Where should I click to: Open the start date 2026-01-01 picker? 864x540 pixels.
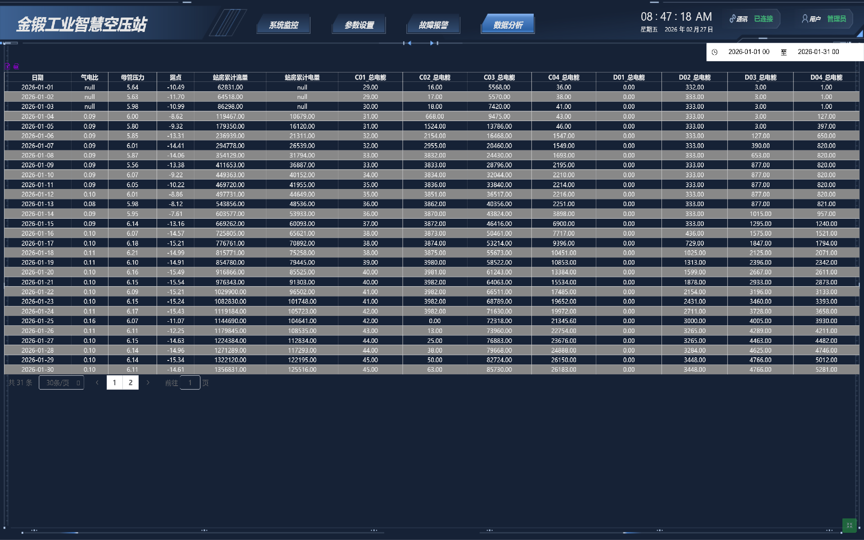pos(749,52)
